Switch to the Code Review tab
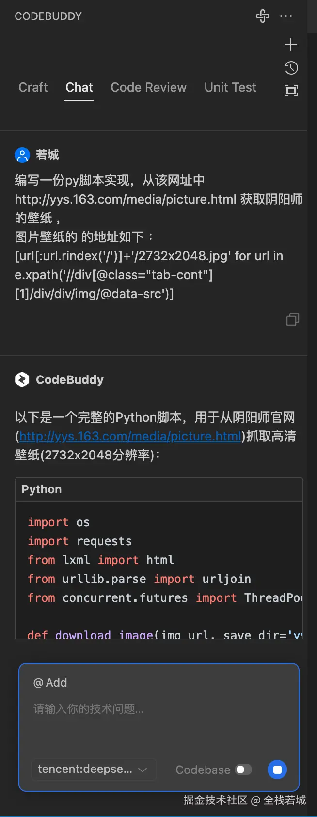Screen dimensions: 317x817 click(148, 87)
